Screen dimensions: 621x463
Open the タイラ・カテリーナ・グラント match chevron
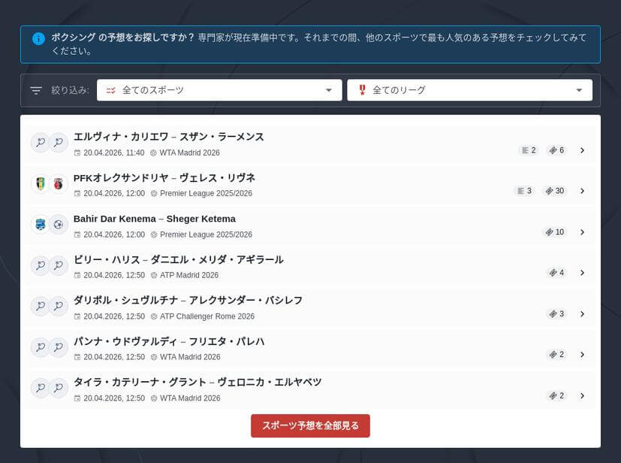(x=582, y=395)
